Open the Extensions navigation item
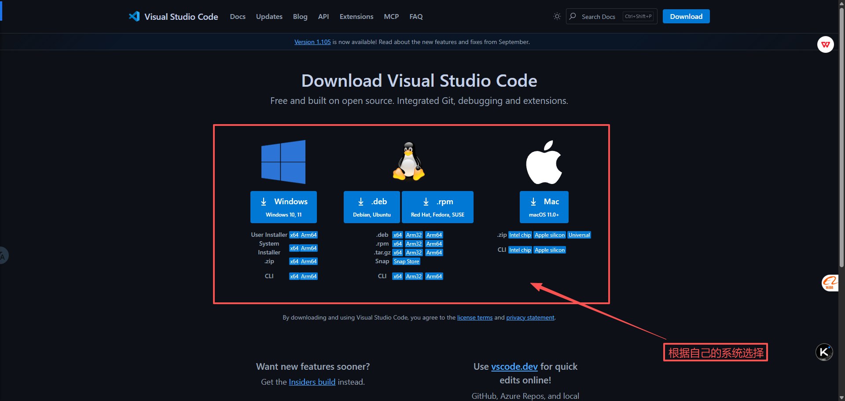 click(x=356, y=17)
